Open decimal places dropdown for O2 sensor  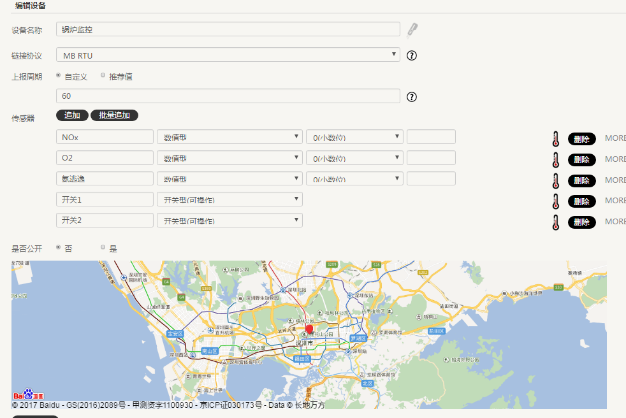tap(354, 158)
